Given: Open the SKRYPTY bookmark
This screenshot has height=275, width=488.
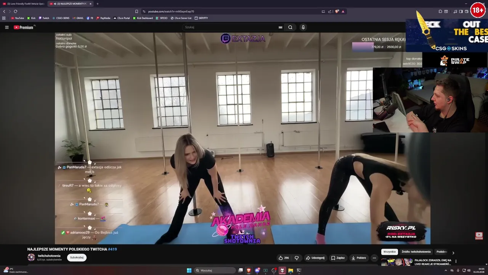Looking at the screenshot, I should coord(201,18).
